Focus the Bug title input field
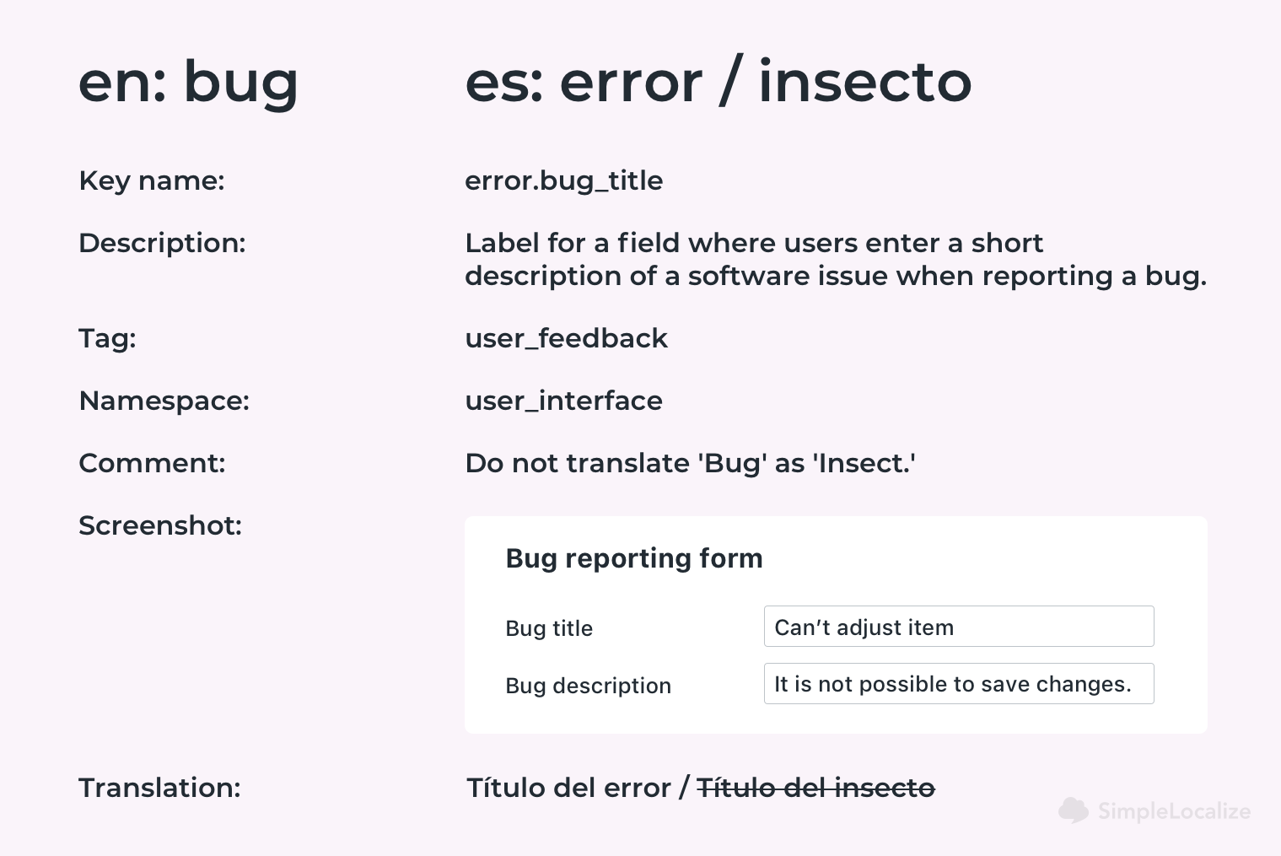1281x856 pixels. click(959, 627)
